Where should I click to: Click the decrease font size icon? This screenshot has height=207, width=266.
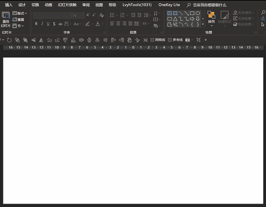point(94,15)
